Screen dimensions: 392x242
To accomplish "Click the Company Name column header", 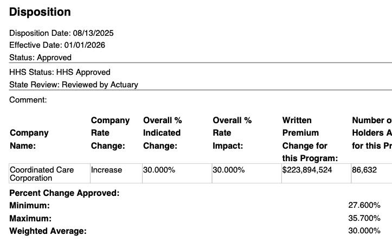I will [29, 139].
